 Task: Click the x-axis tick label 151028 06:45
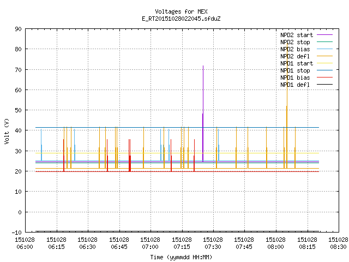(119, 243)
